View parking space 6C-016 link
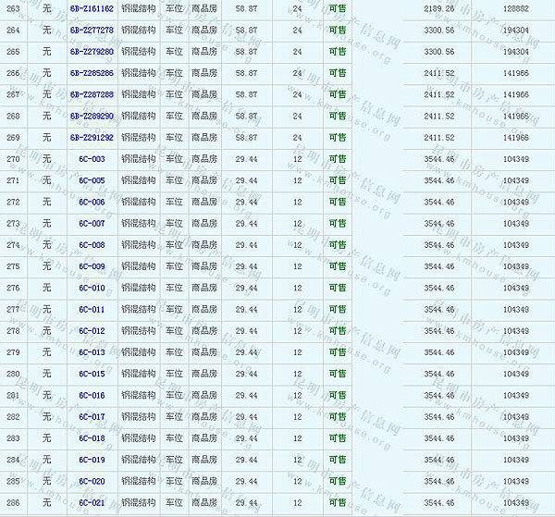This screenshot has width=555, height=517. tap(92, 395)
